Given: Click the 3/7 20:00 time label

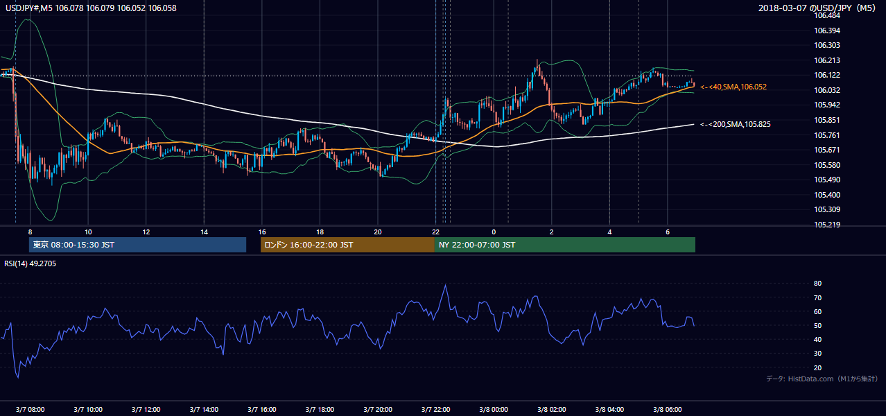Looking at the screenshot, I should coord(378,410).
